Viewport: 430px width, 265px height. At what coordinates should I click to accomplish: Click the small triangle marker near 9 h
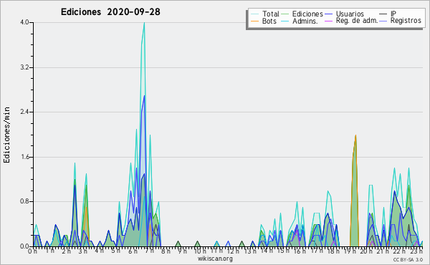coord(178,244)
